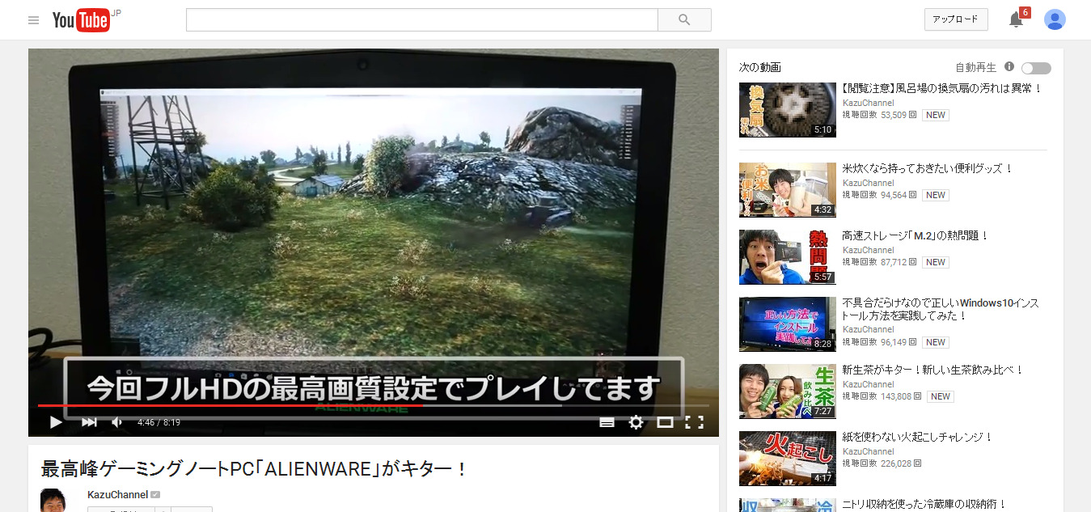
Task: Click KazuChannel under the 火起こし video
Action: tap(868, 451)
